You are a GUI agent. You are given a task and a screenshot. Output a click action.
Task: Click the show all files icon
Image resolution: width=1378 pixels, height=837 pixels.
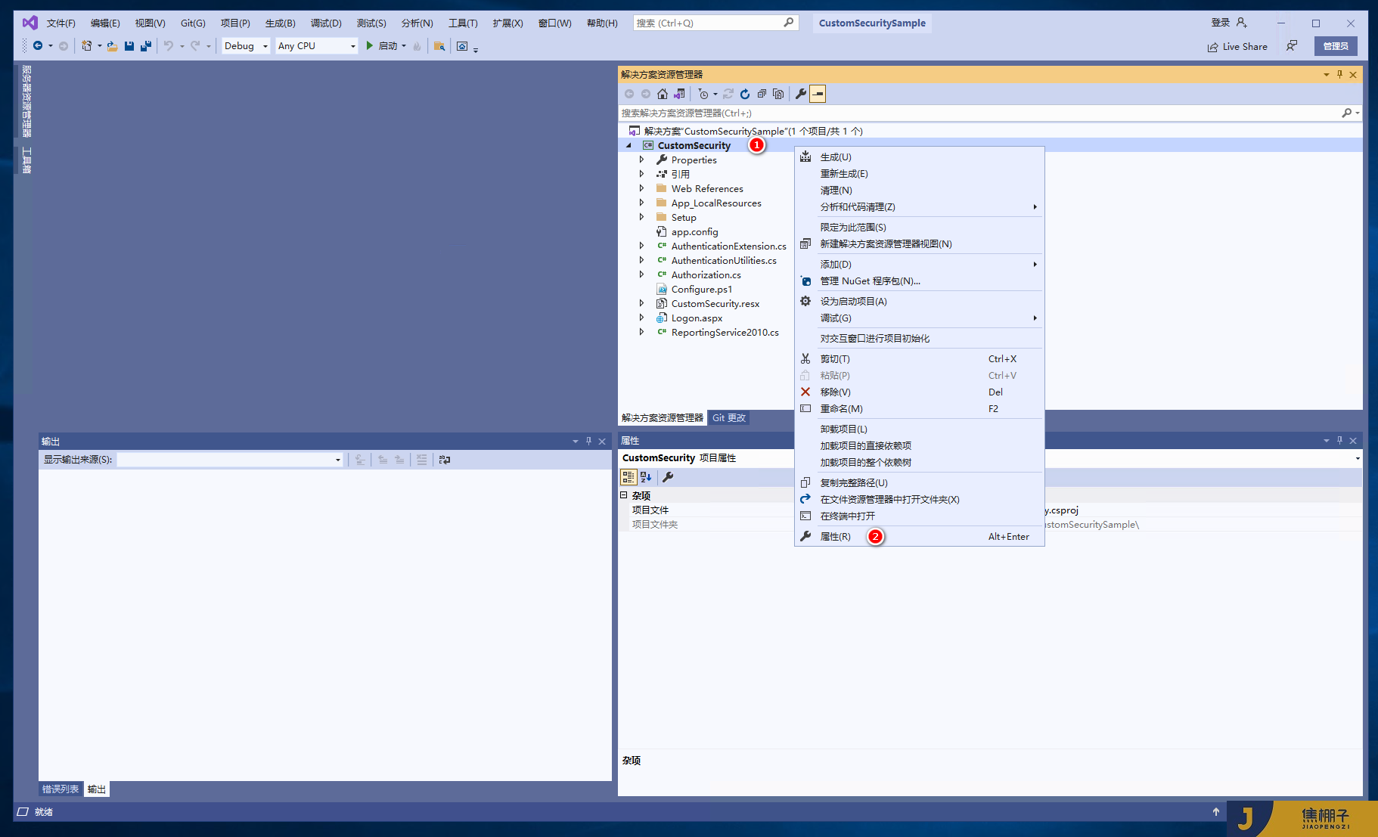(778, 94)
